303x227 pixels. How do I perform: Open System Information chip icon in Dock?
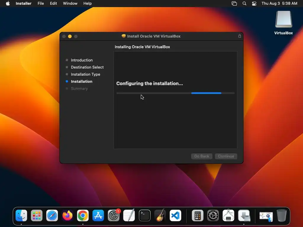point(228,215)
